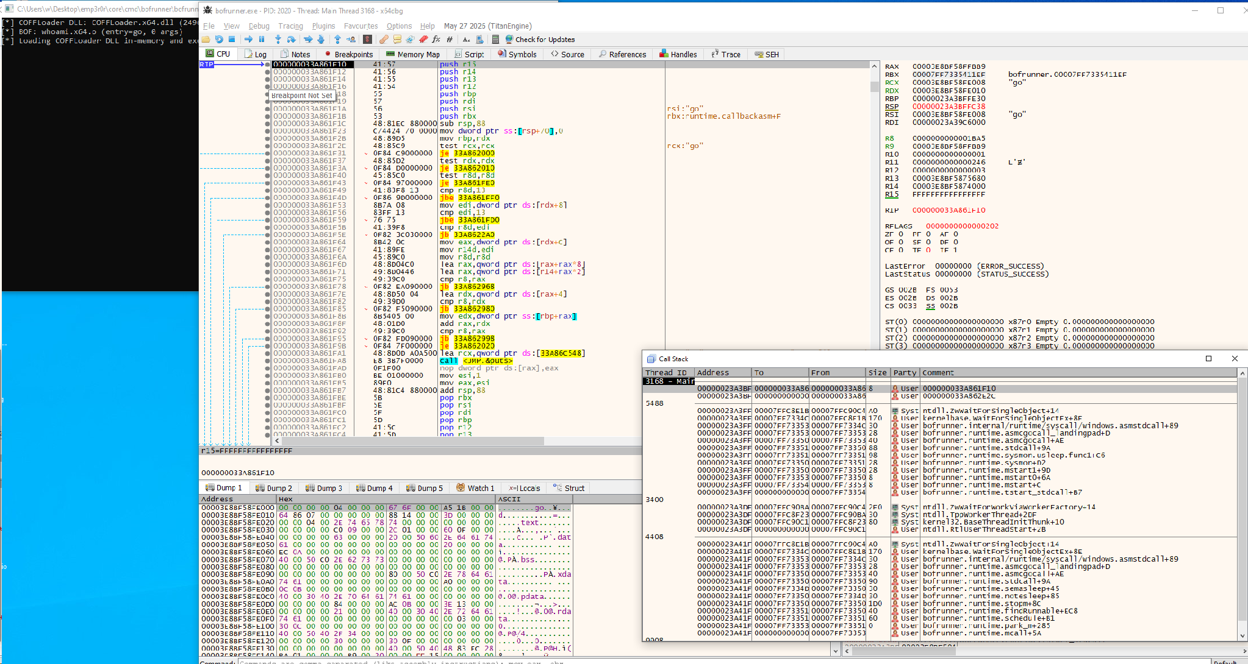The image size is (1248, 664).
Task: Click the Check for Updates globe button
Action: (540, 39)
